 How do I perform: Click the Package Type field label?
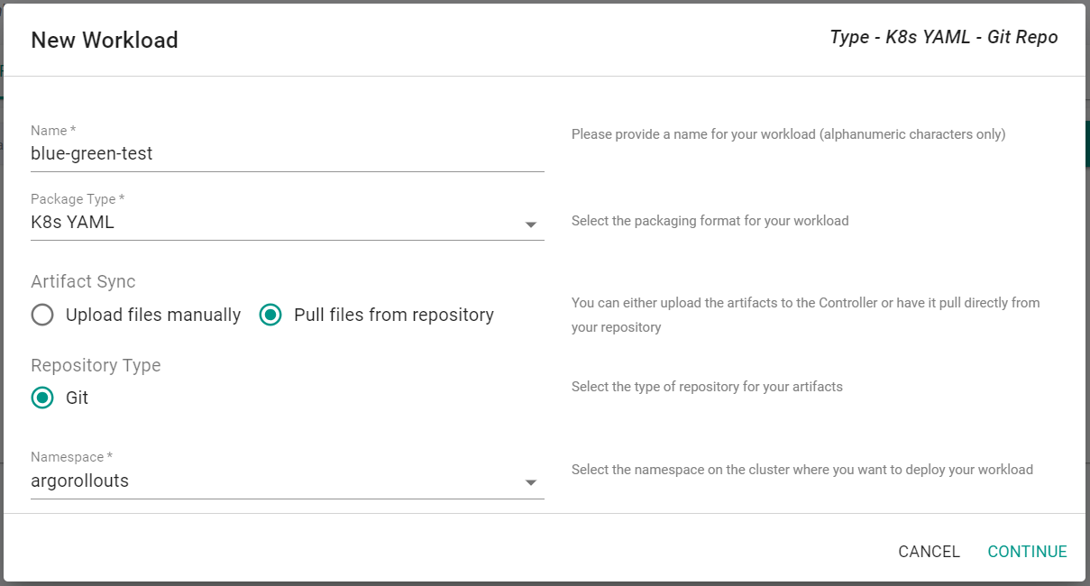coord(78,199)
